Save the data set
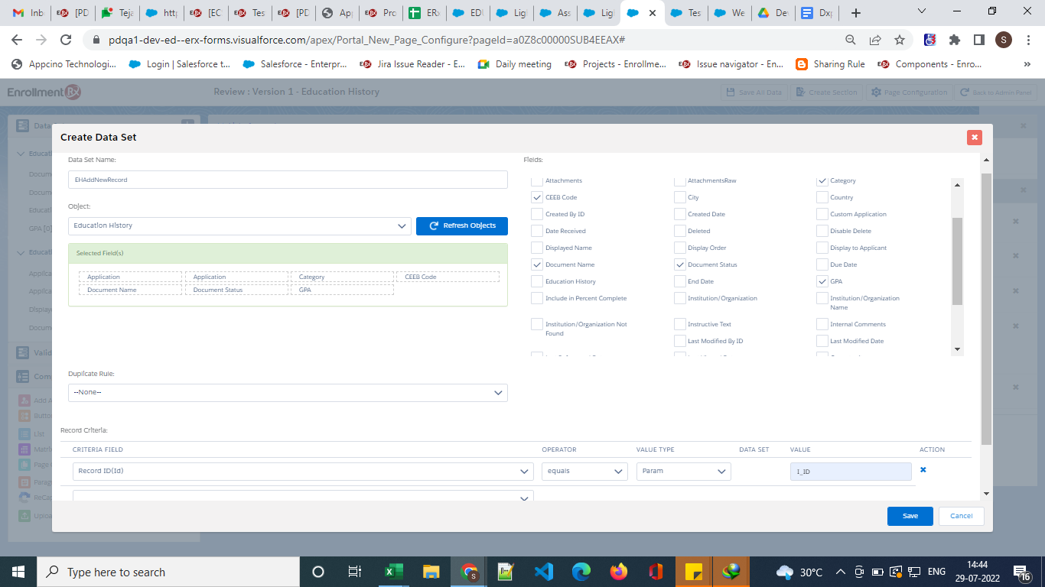1045x587 pixels. pyautogui.click(x=910, y=516)
